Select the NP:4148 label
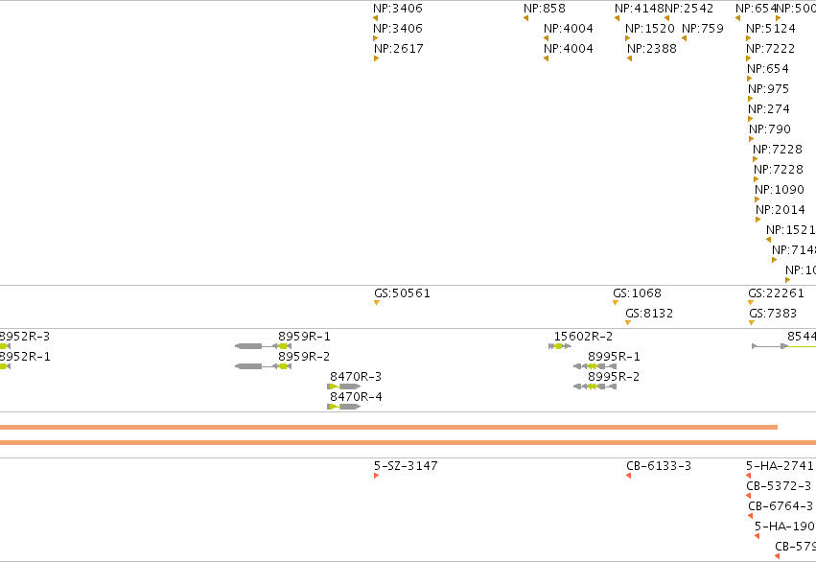 (x=639, y=9)
